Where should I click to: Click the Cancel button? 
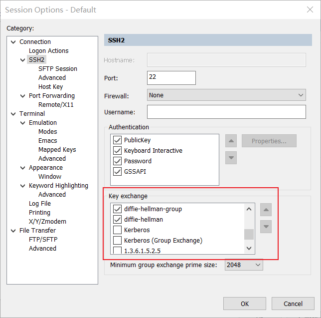(293, 304)
